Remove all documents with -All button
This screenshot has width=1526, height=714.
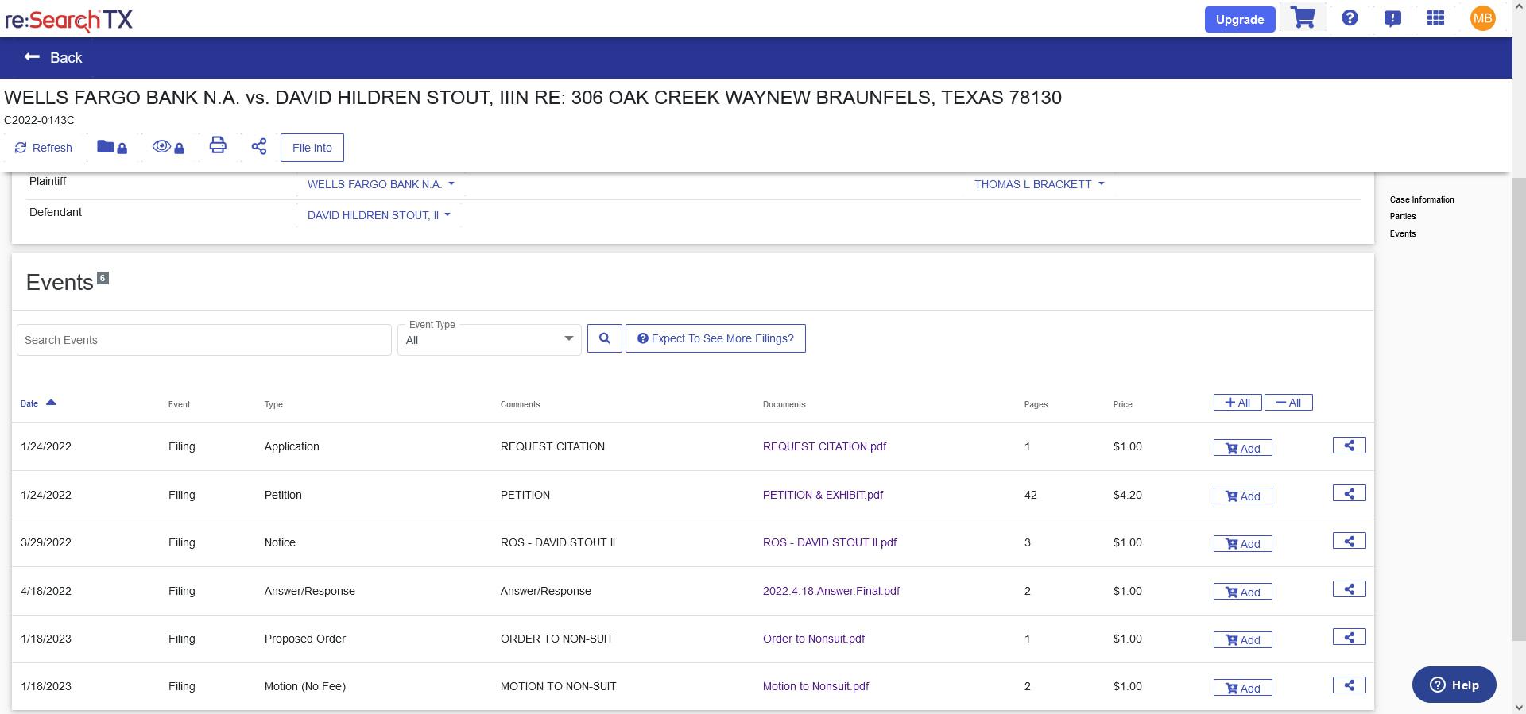point(1288,403)
